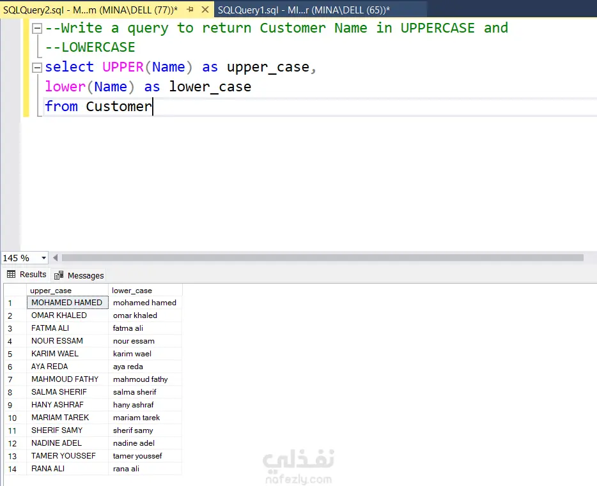
Task: Select the nadine adel lowercase cell
Action: (145, 443)
